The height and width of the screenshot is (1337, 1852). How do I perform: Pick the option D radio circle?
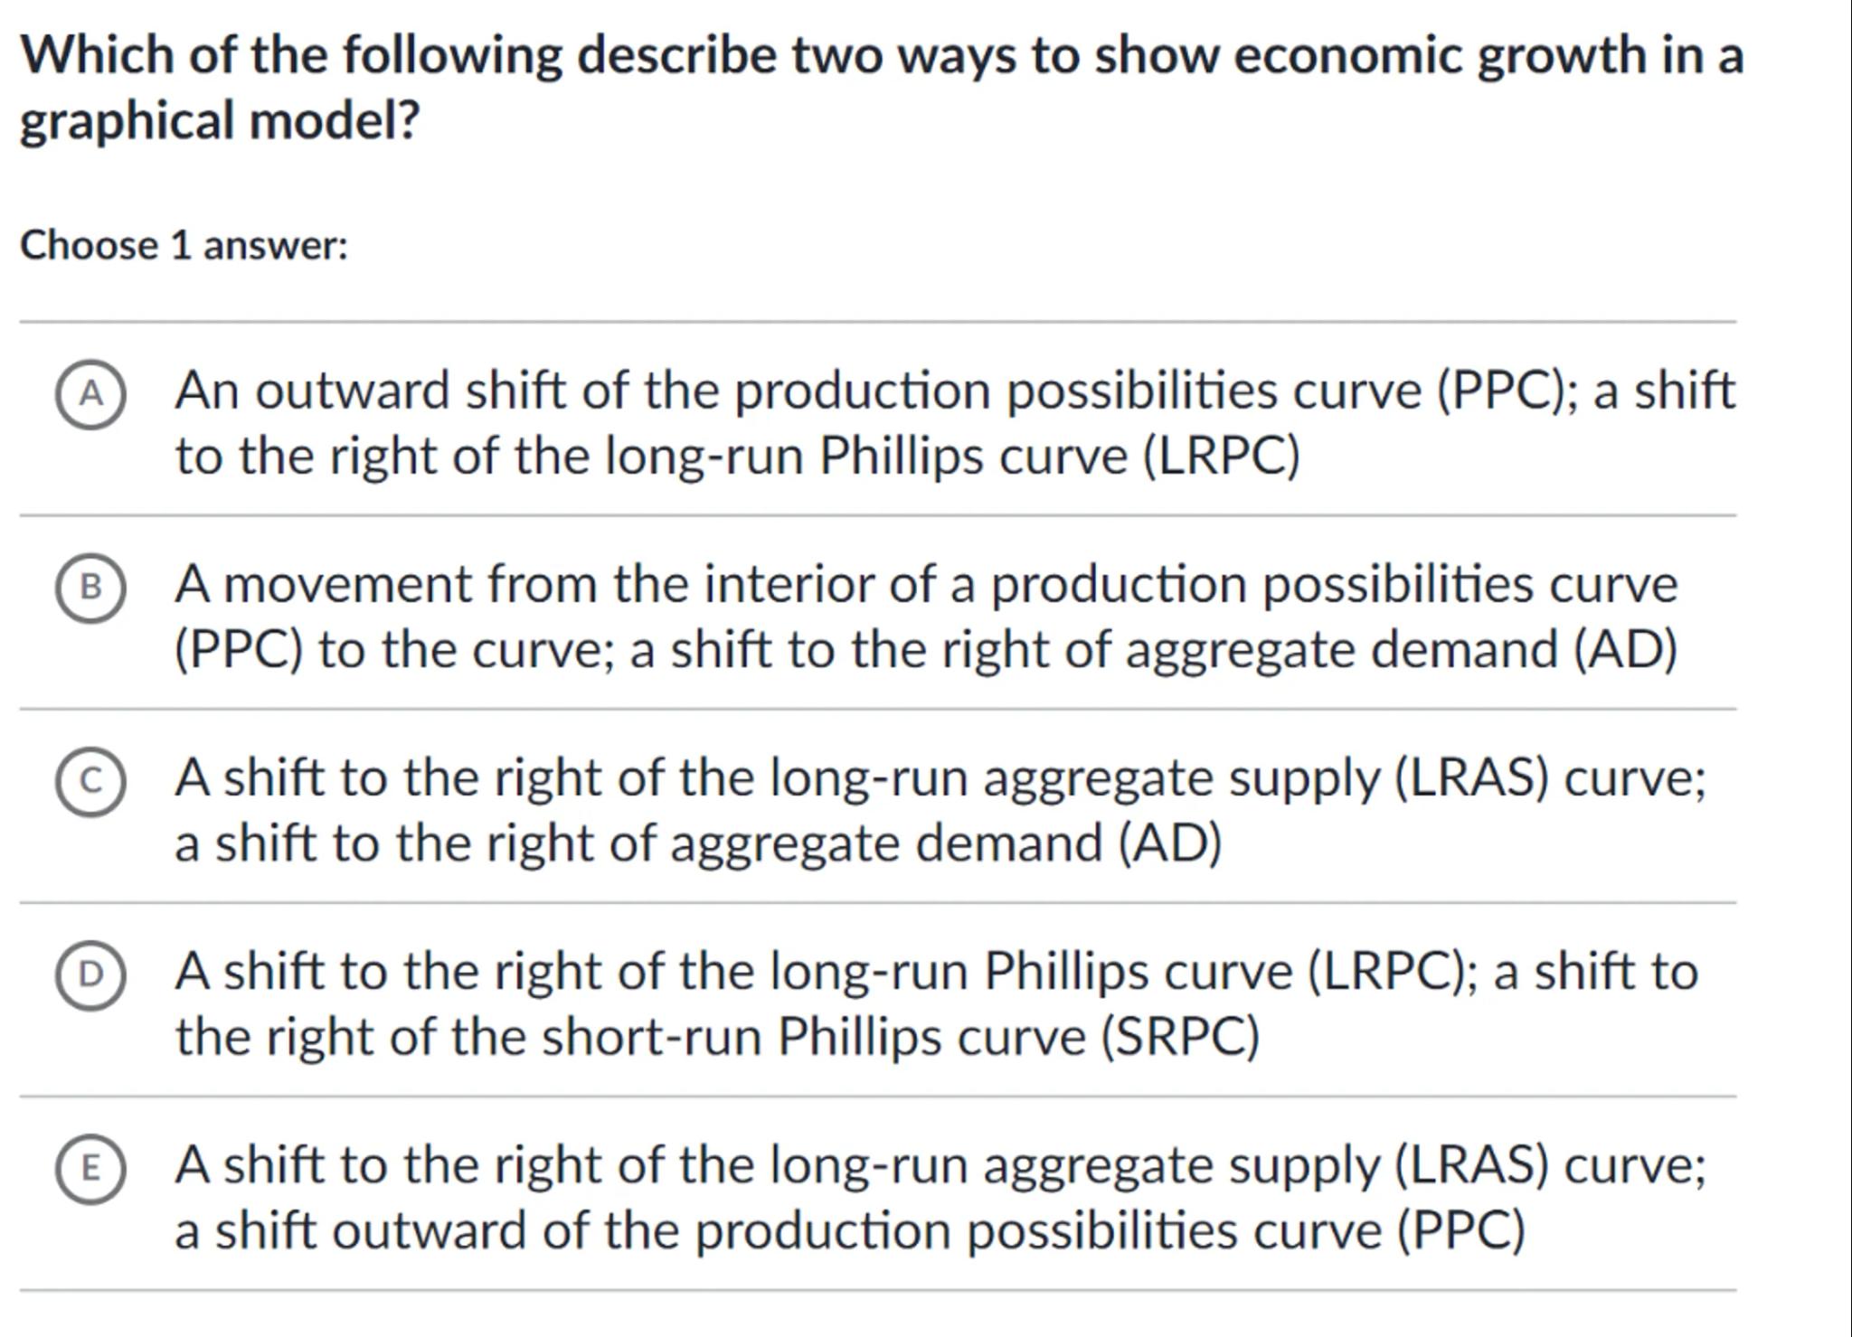[90, 975]
